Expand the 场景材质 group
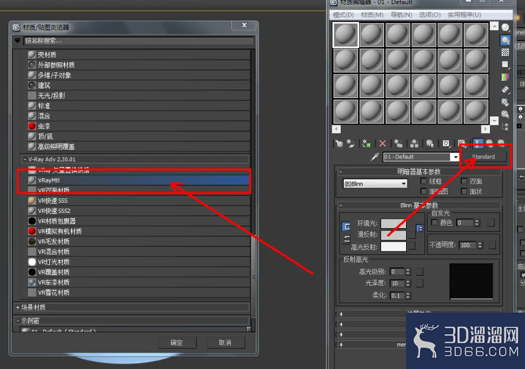525x369 pixels. tap(17, 307)
